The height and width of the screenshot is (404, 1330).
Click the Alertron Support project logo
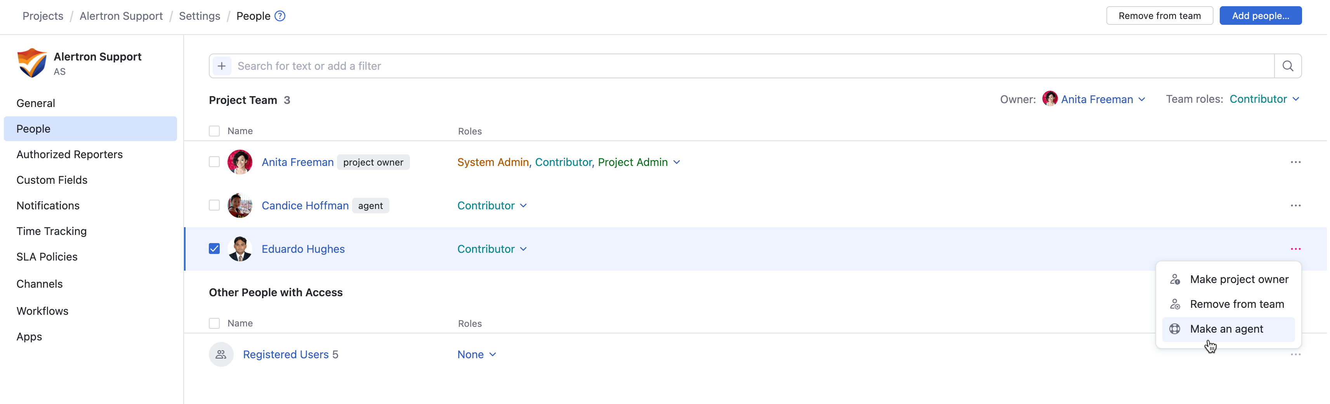coord(31,63)
